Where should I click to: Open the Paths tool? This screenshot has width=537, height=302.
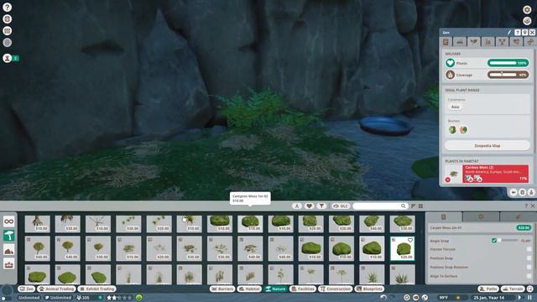click(x=488, y=289)
